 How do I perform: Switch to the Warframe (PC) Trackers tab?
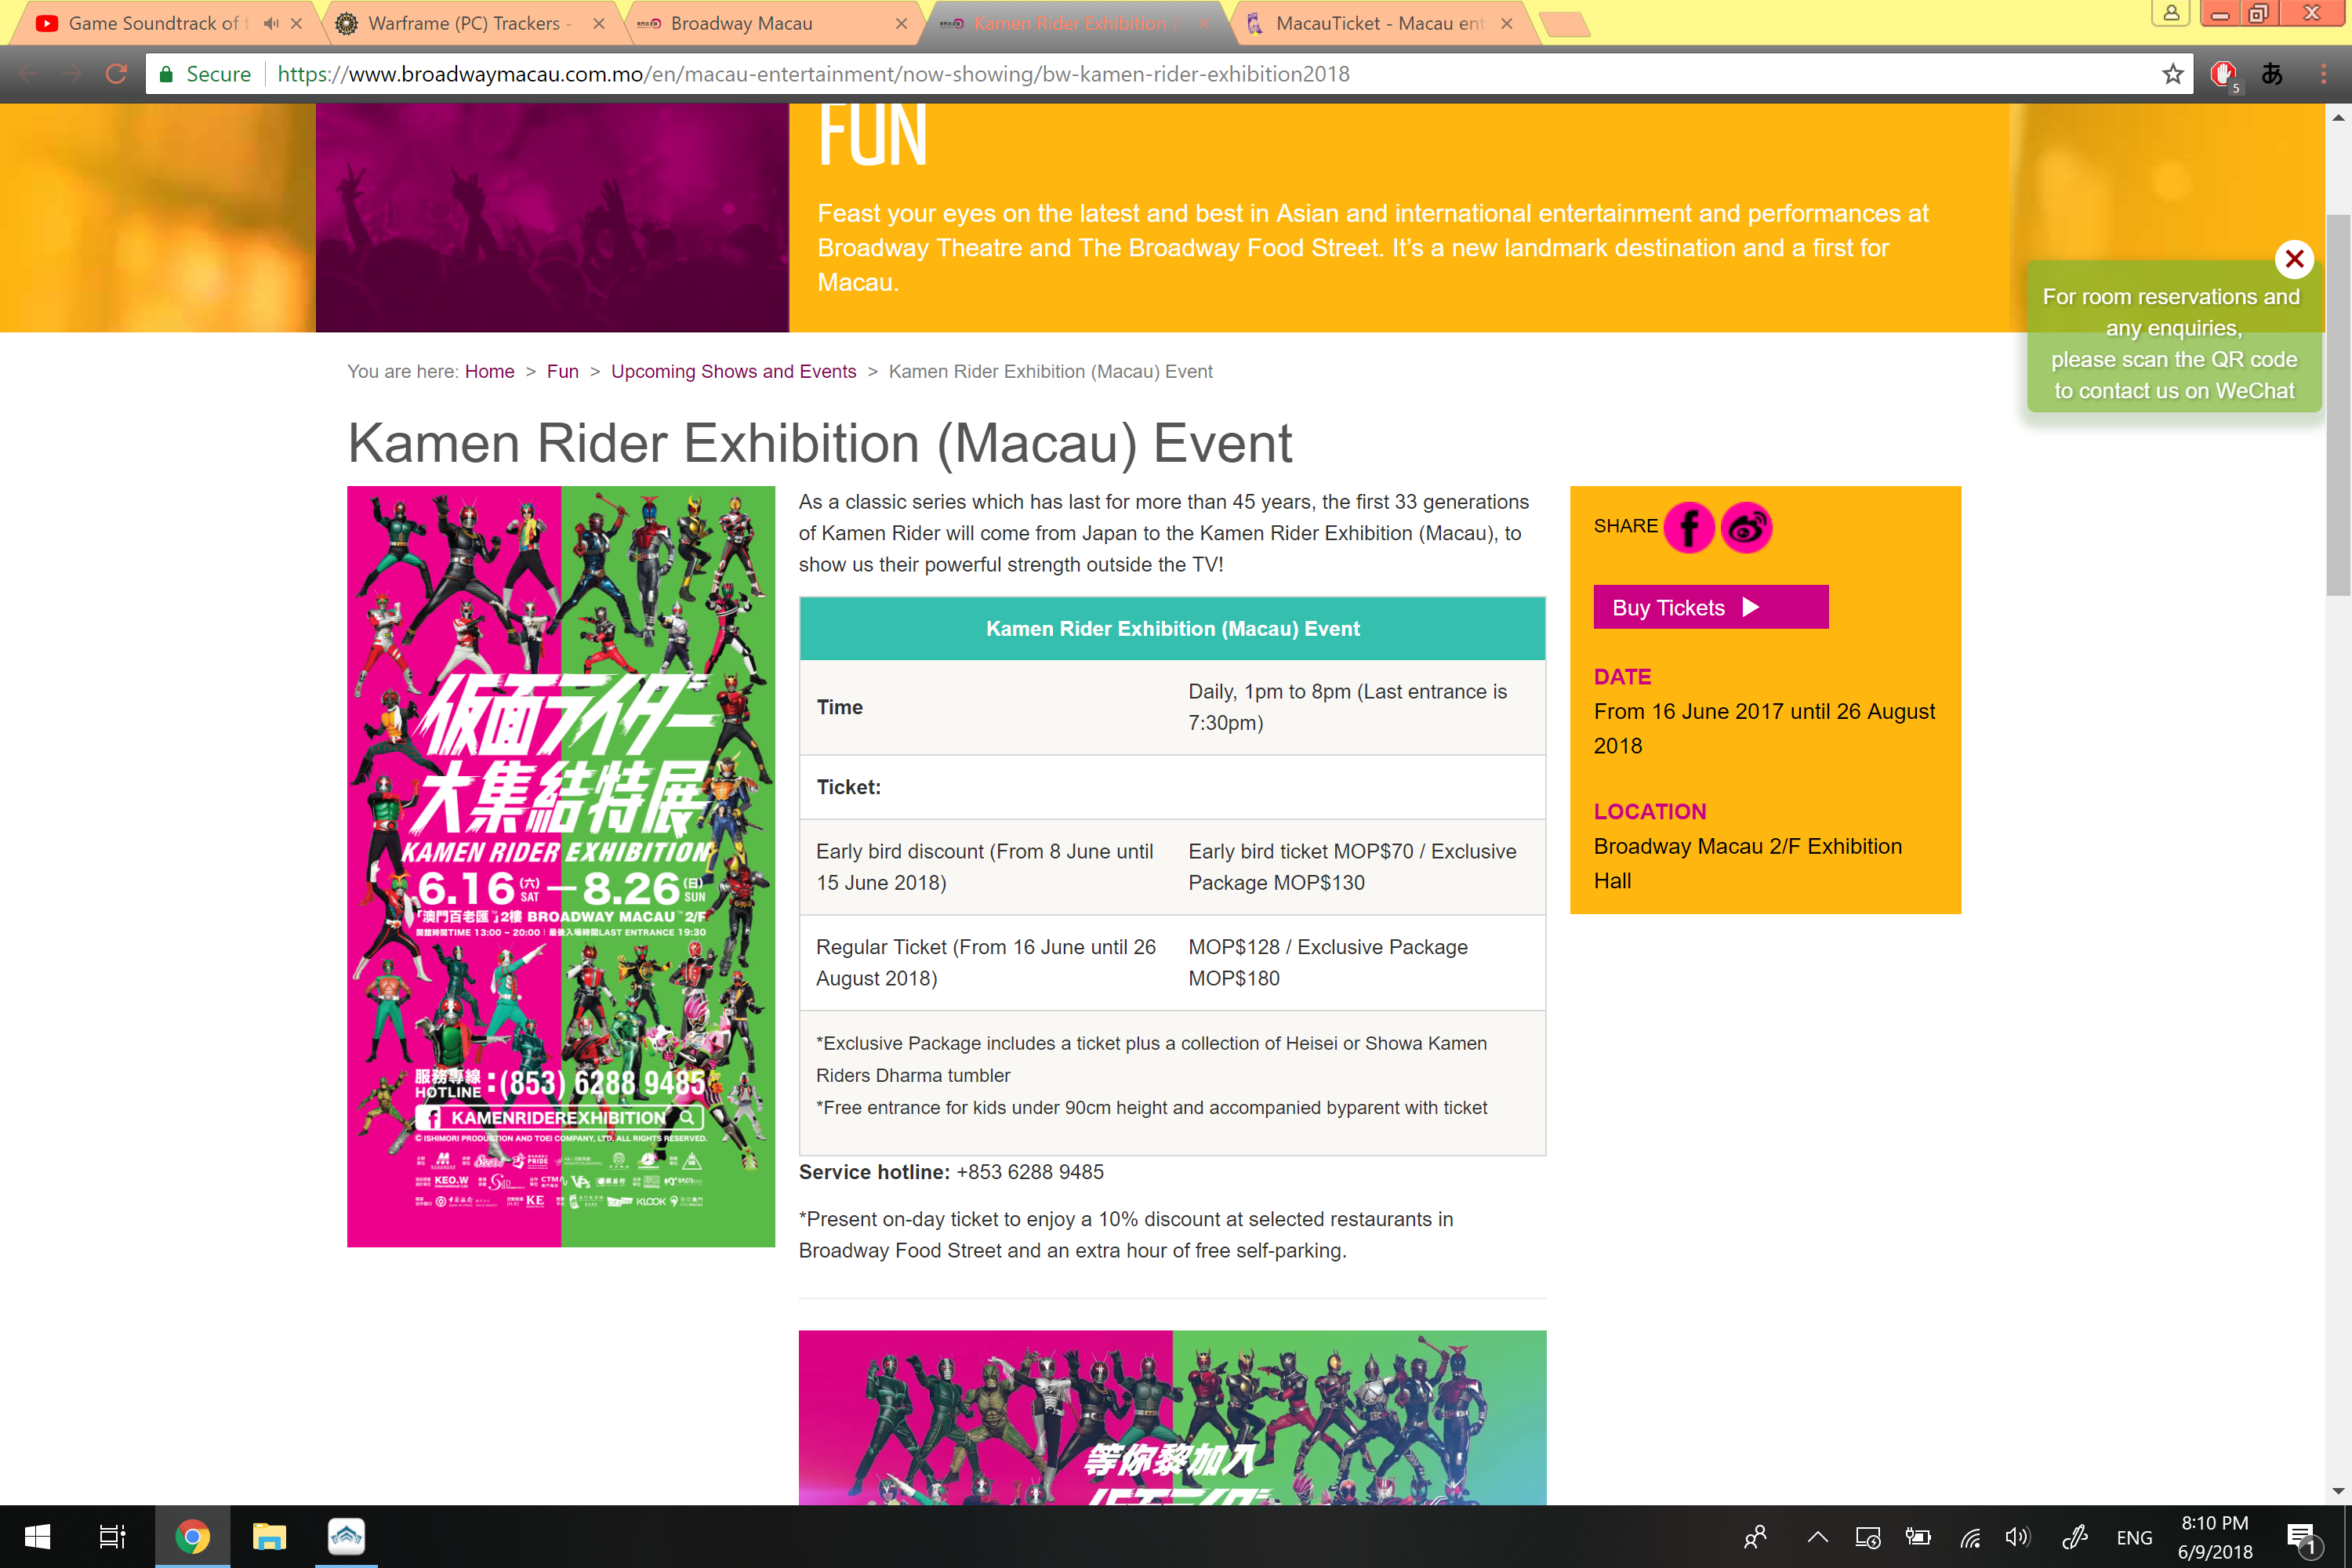click(x=464, y=23)
